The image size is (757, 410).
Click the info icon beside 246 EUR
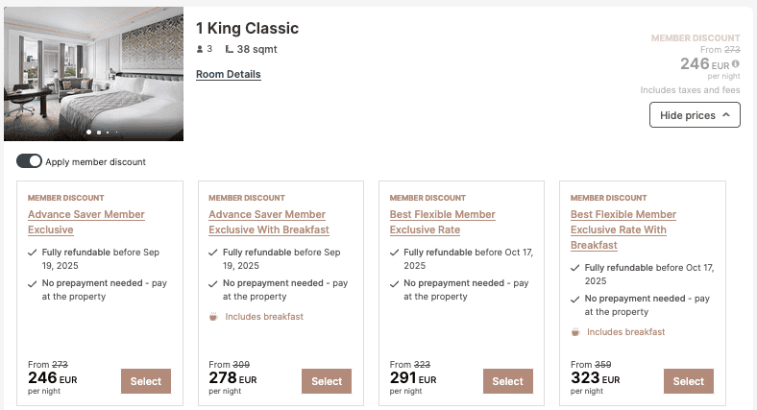[735, 64]
